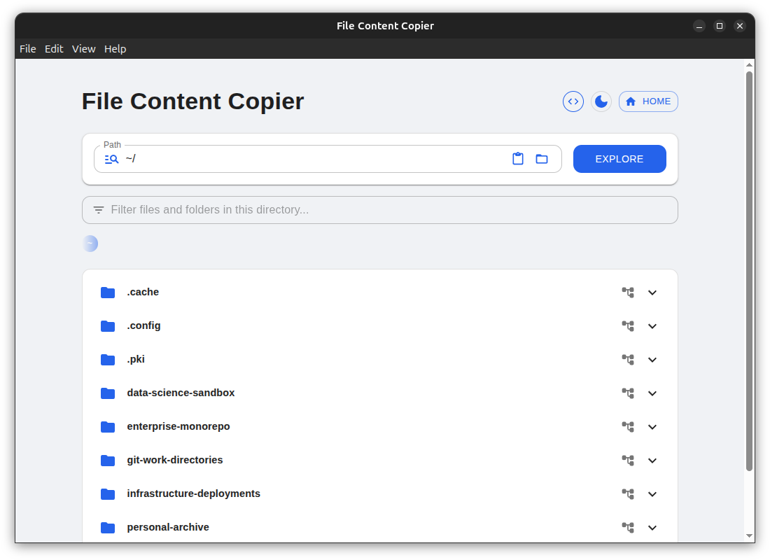This screenshot has width=770, height=560.
Task: Open folder browser icon in Path field
Action: coord(542,159)
